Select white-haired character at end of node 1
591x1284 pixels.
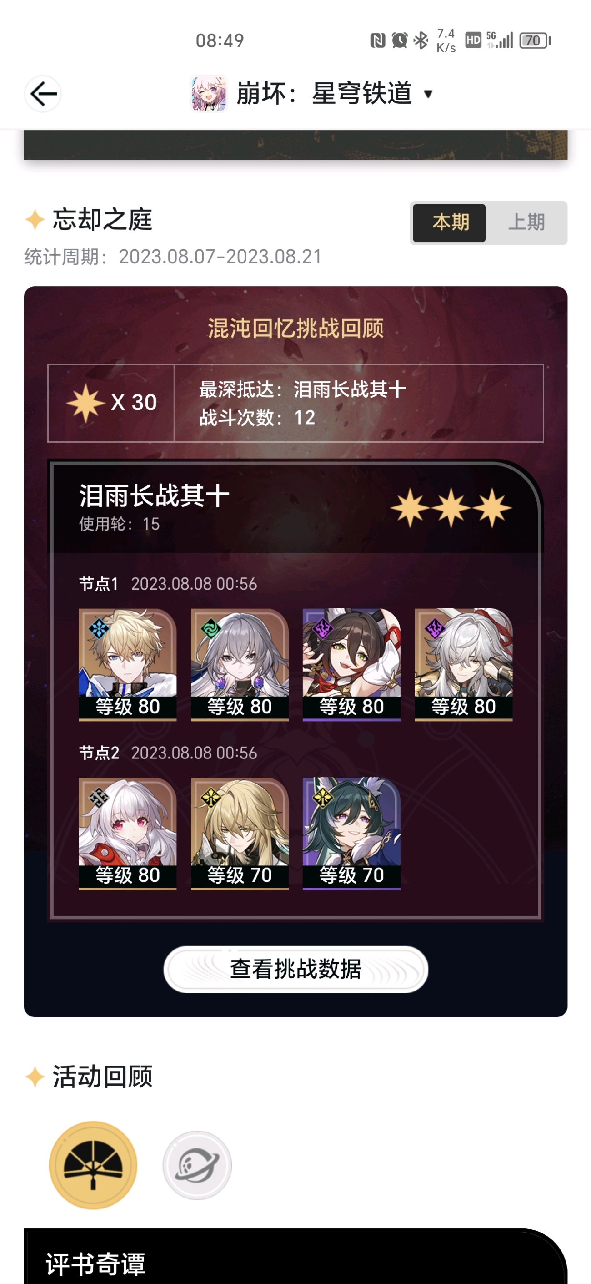(464, 664)
